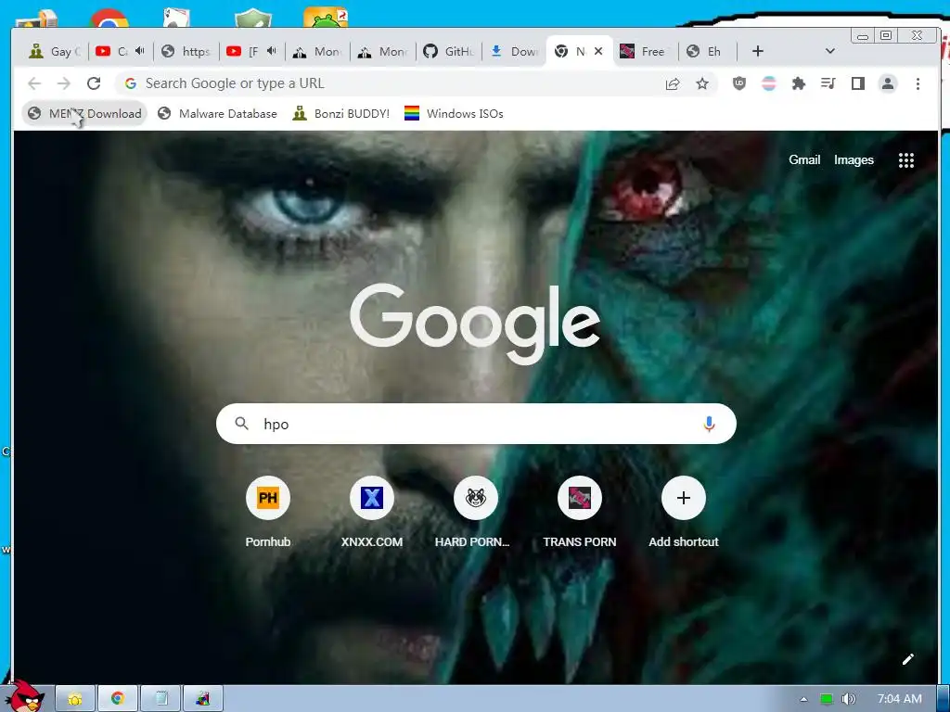Open the volume speaker tray icon

(849, 699)
